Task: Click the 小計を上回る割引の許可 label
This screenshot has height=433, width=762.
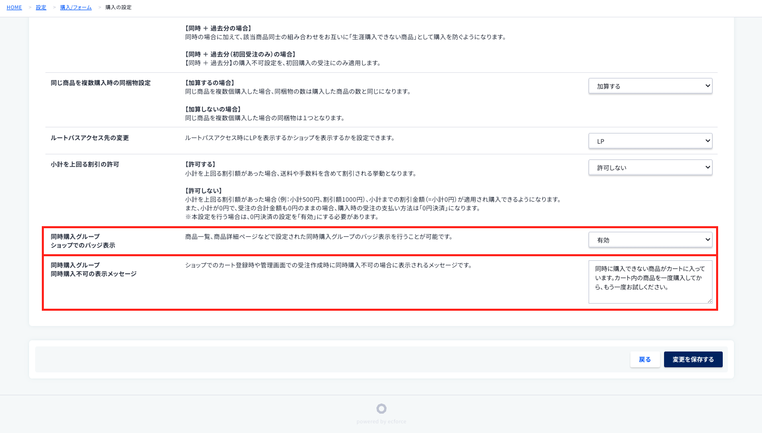Action: coord(85,165)
